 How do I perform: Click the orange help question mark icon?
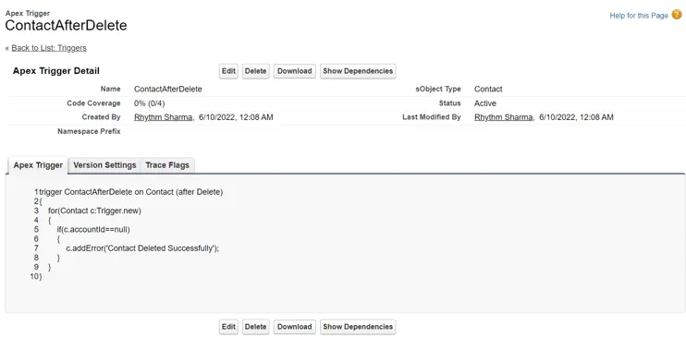[677, 15]
